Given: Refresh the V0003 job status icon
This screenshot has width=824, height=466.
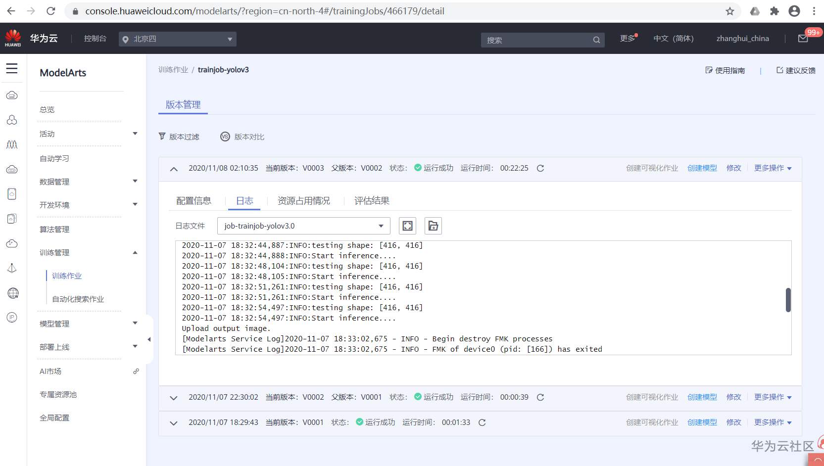Looking at the screenshot, I should tap(540, 168).
